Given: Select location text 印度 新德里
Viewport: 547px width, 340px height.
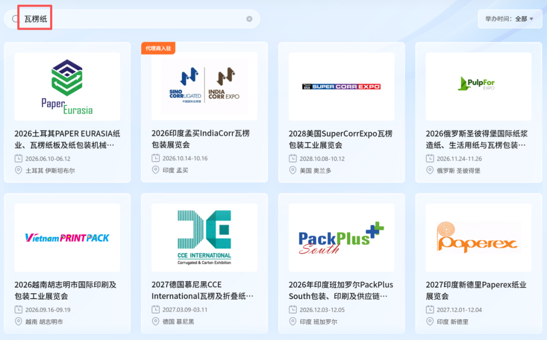Looking at the screenshot, I should pos(452,322).
